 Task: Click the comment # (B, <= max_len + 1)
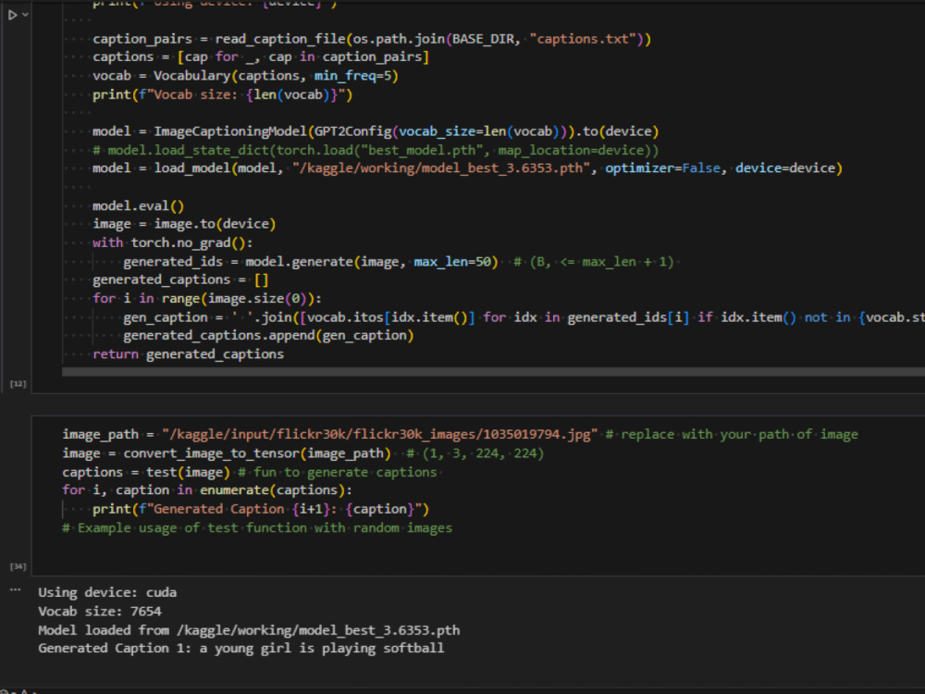click(594, 262)
